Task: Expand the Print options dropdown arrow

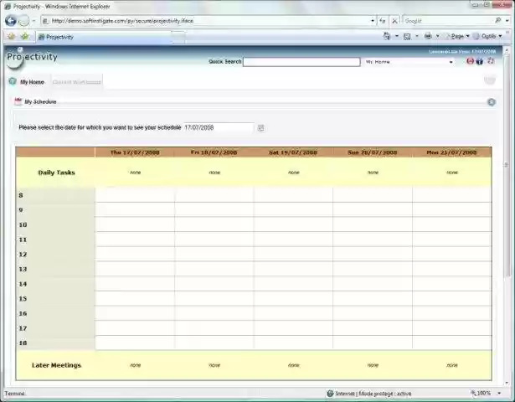Action: [x=437, y=36]
